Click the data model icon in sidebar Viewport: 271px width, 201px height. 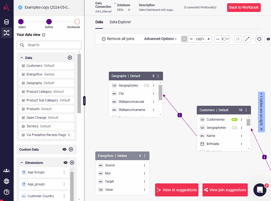coord(6,33)
